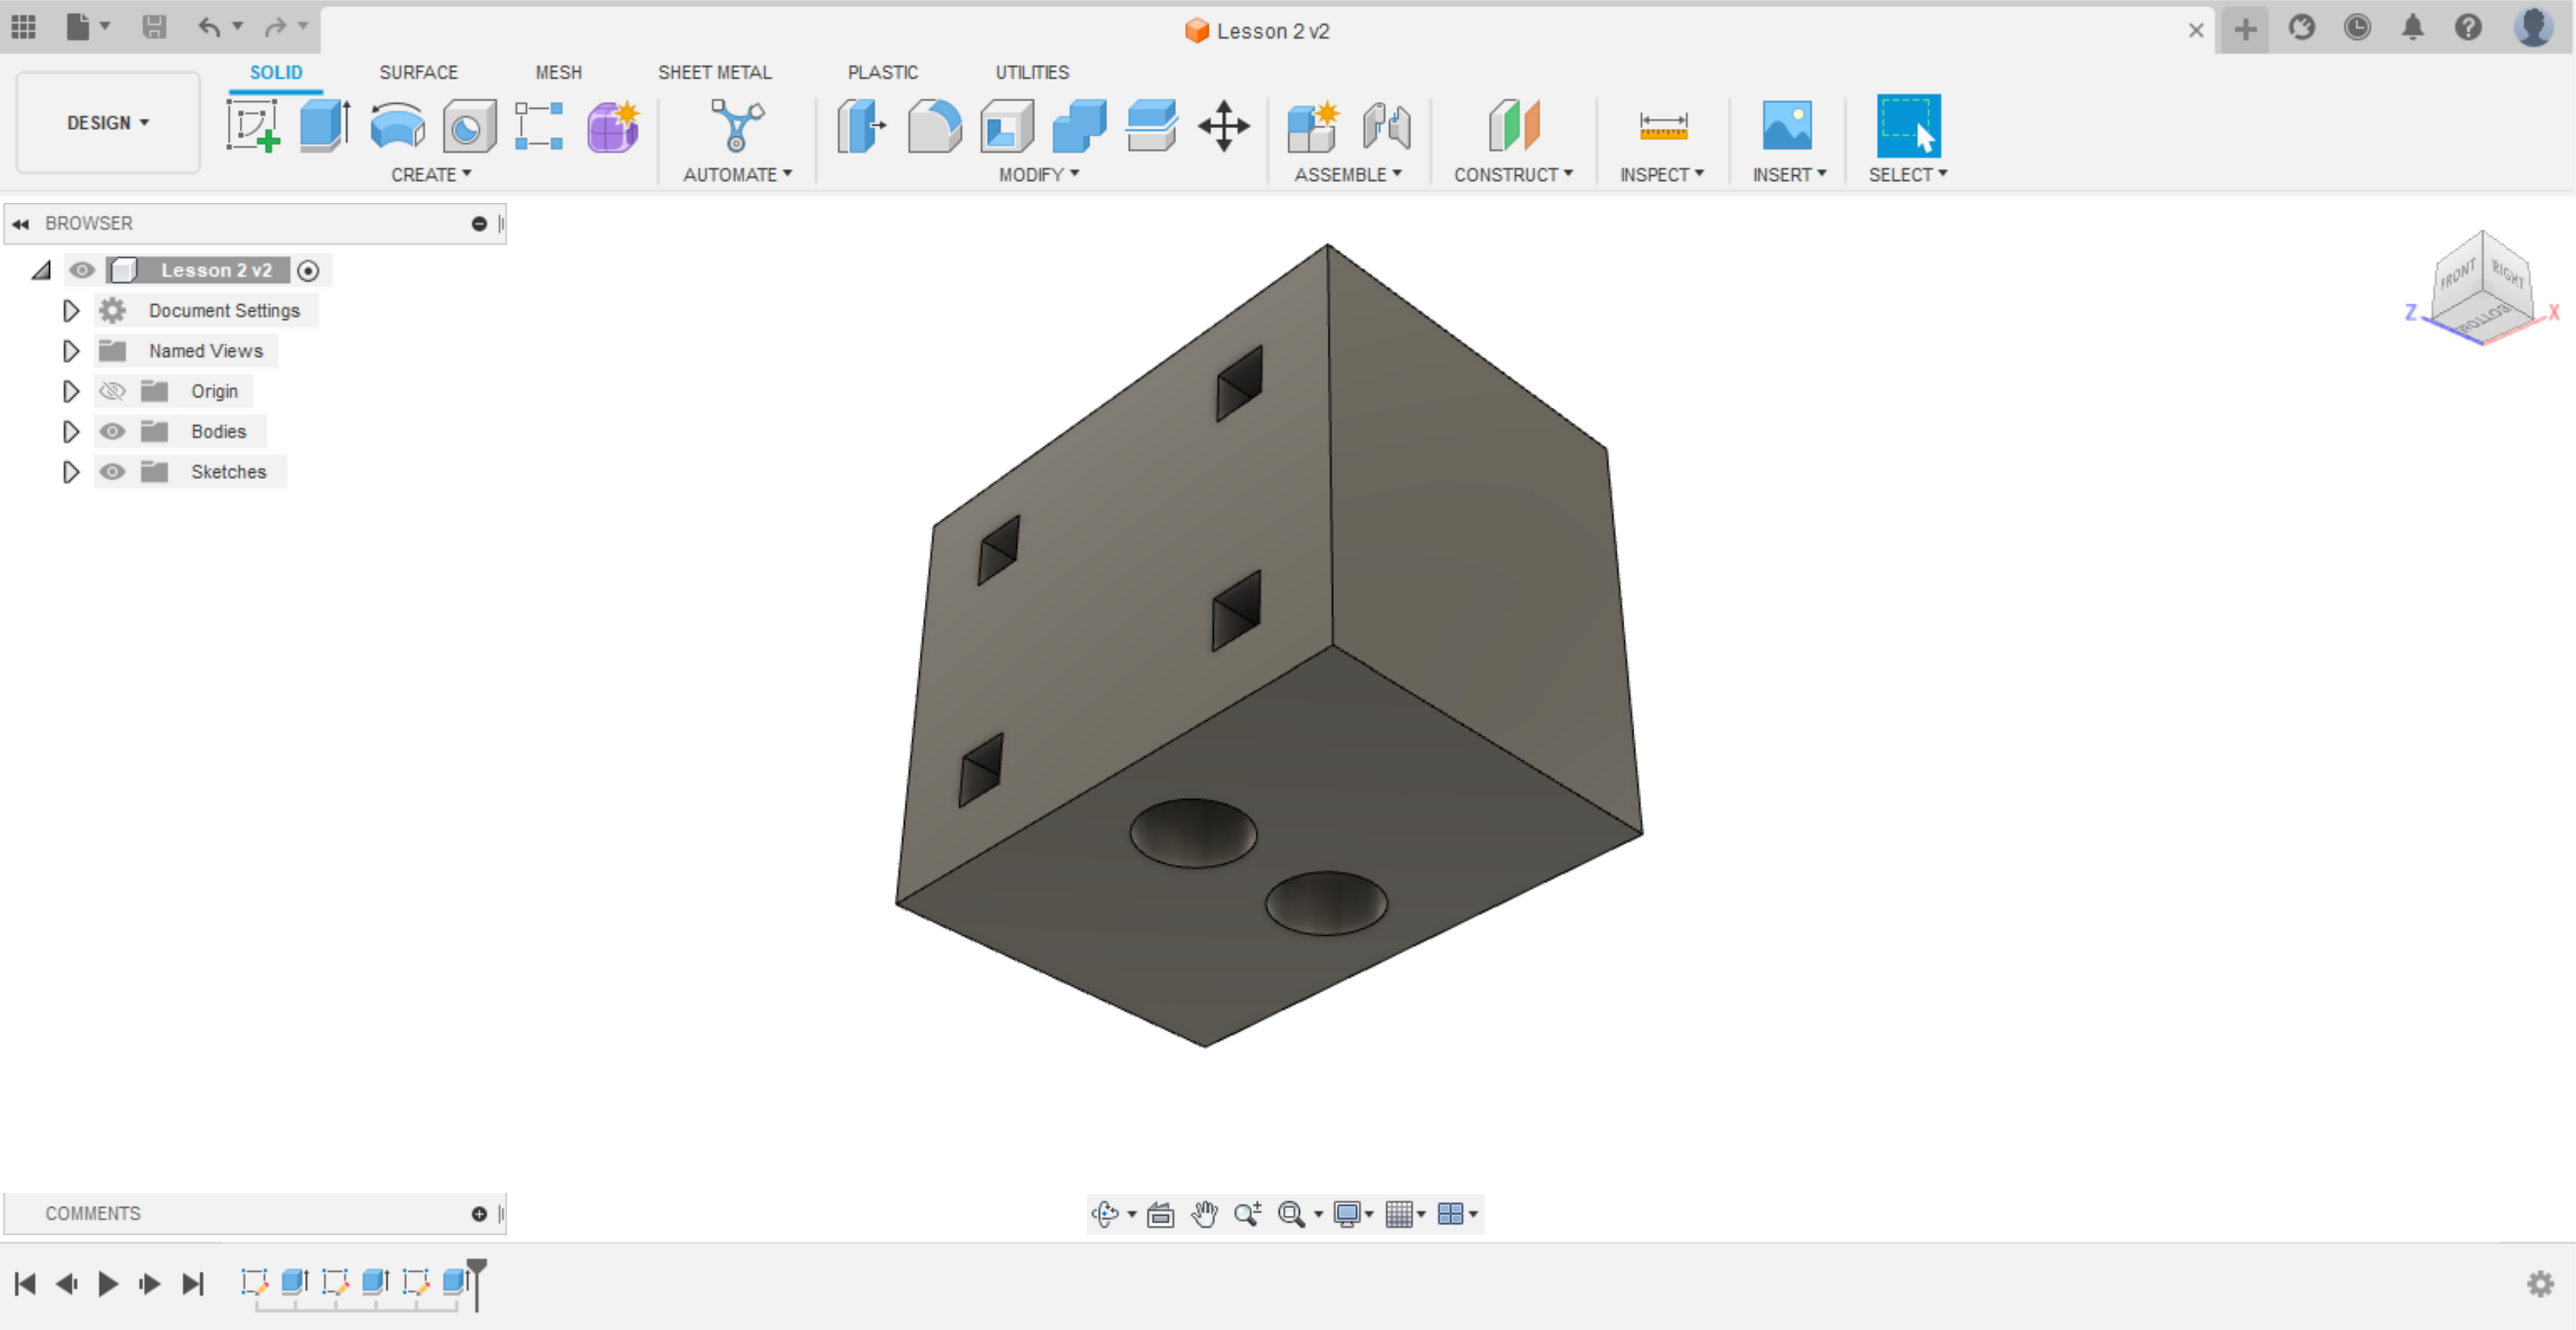Viewport: 2576px width, 1330px height.
Task: Toggle visibility of the Sketches folder
Action: pos(112,471)
